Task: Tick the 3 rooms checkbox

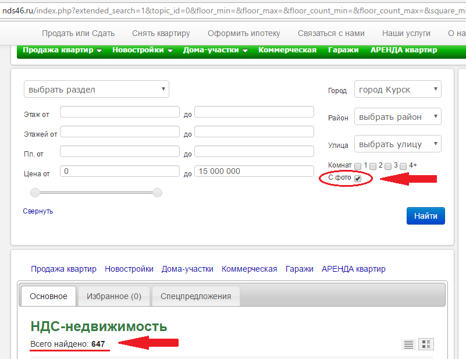Action: point(388,166)
